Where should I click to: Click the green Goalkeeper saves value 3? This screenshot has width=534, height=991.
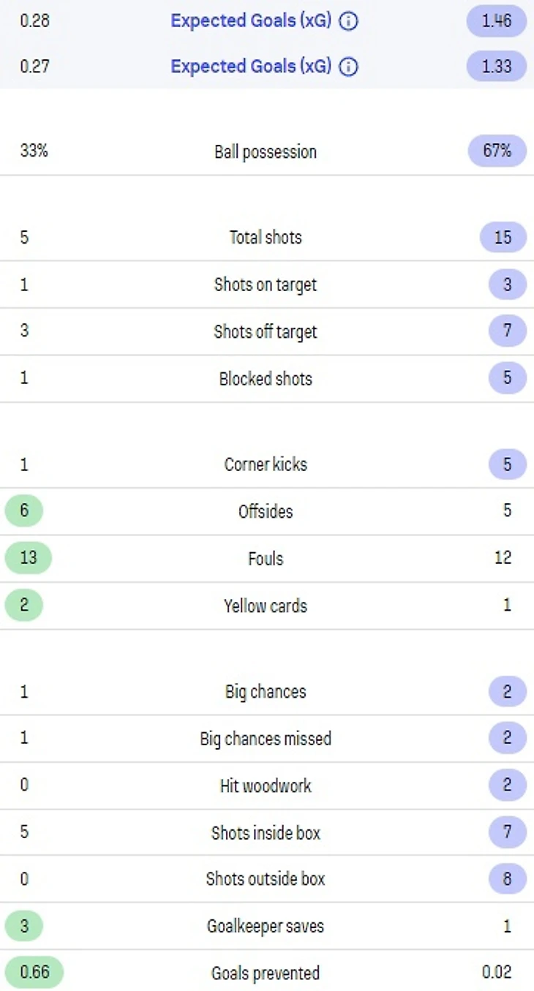point(24,927)
